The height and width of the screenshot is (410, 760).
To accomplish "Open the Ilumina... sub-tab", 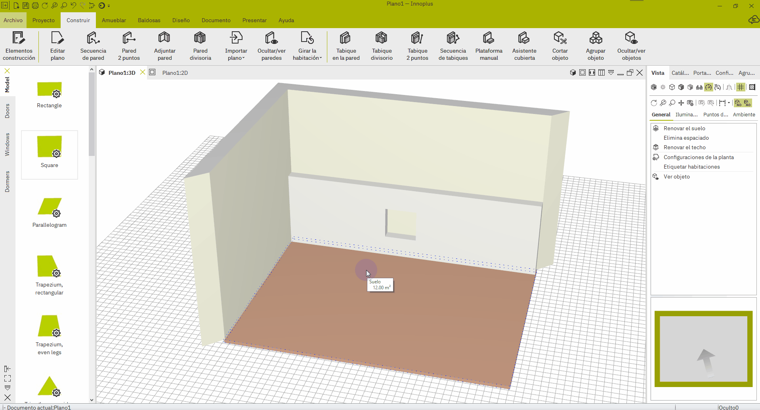I will [x=686, y=114].
